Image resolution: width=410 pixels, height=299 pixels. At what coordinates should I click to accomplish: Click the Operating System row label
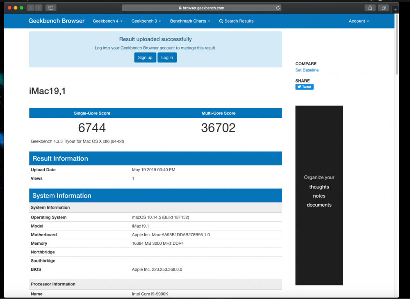(x=49, y=217)
